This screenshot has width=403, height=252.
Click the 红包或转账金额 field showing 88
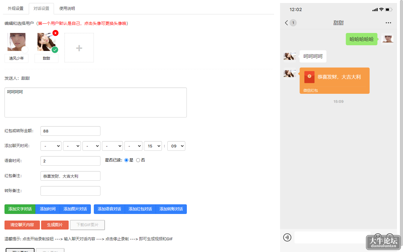(x=70, y=131)
